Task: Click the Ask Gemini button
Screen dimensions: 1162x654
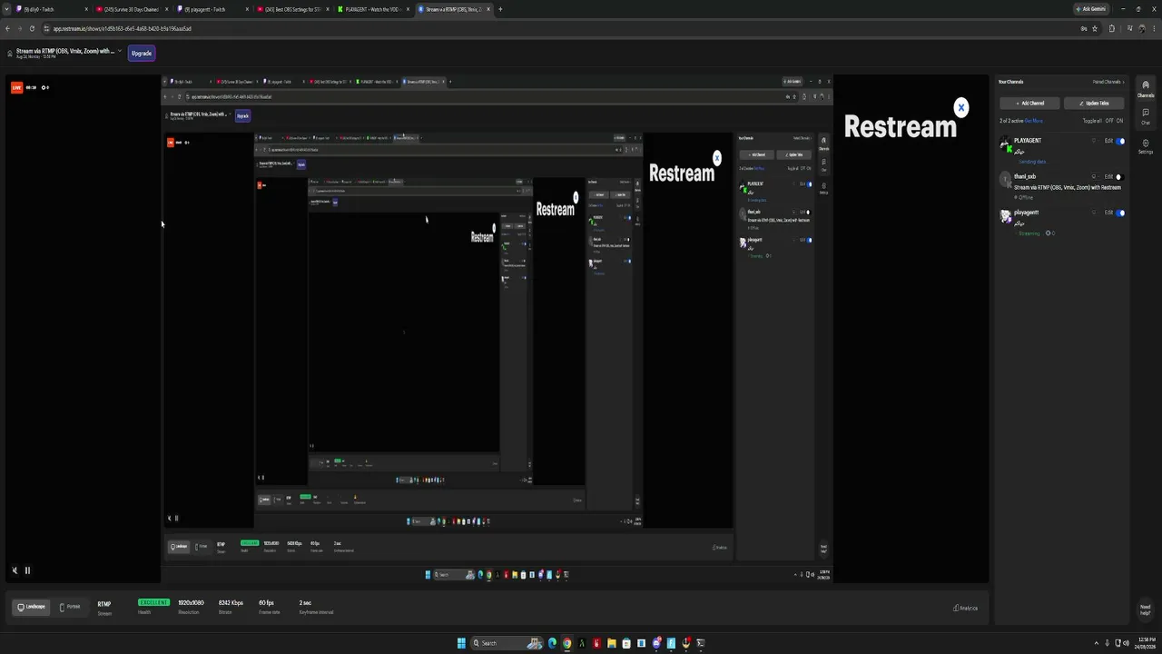Action: 1090,9
